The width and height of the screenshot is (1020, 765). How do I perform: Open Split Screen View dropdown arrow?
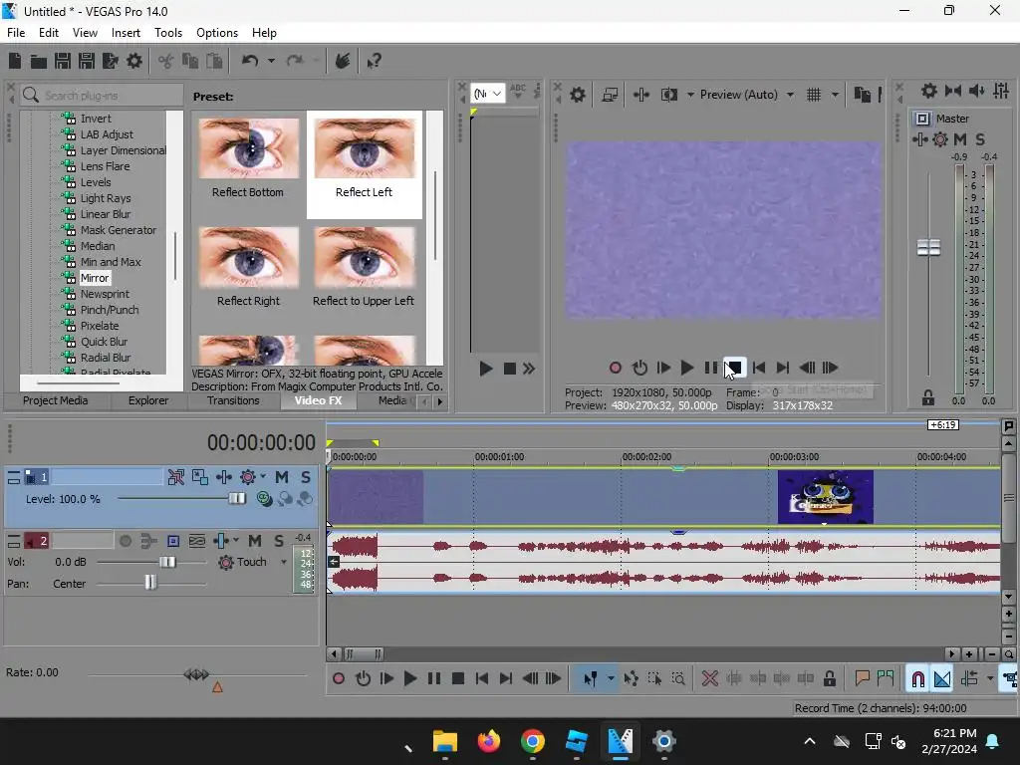coord(690,95)
